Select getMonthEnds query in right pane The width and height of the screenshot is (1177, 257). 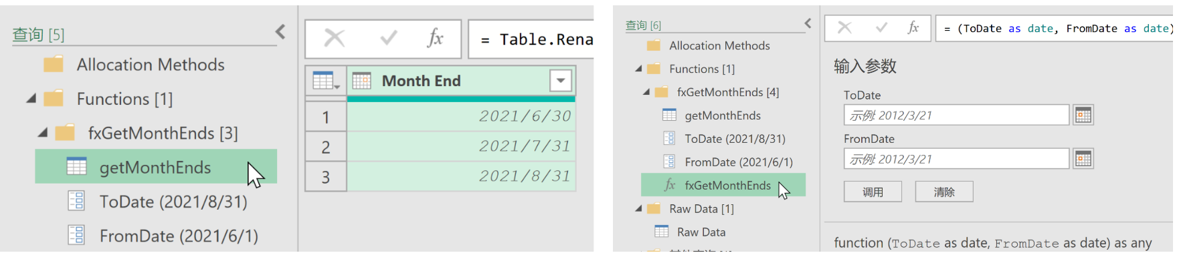point(723,115)
